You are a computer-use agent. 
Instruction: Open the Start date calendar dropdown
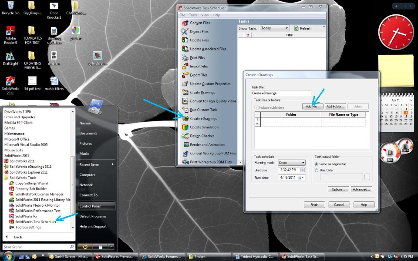(x=301, y=177)
